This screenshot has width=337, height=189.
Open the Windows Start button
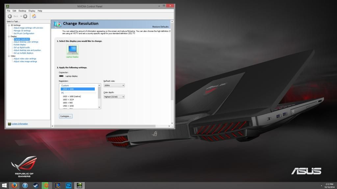pos(4,185)
